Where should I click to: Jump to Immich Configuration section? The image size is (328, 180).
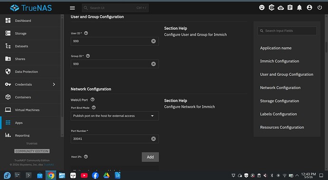tap(280, 61)
